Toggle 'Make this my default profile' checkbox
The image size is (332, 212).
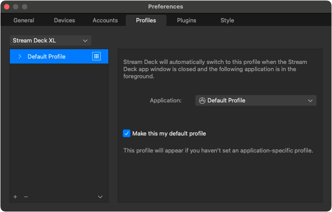tap(127, 133)
